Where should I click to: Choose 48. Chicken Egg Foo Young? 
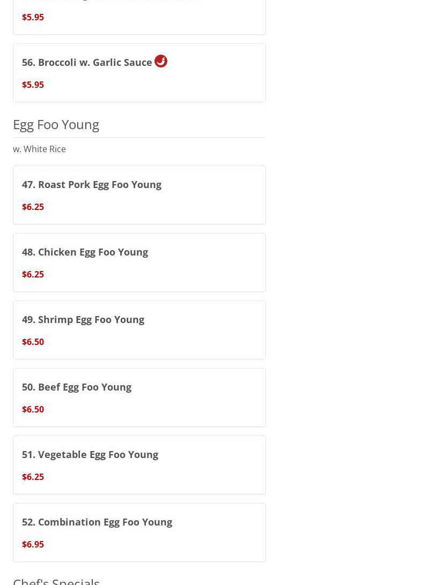coord(85,252)
